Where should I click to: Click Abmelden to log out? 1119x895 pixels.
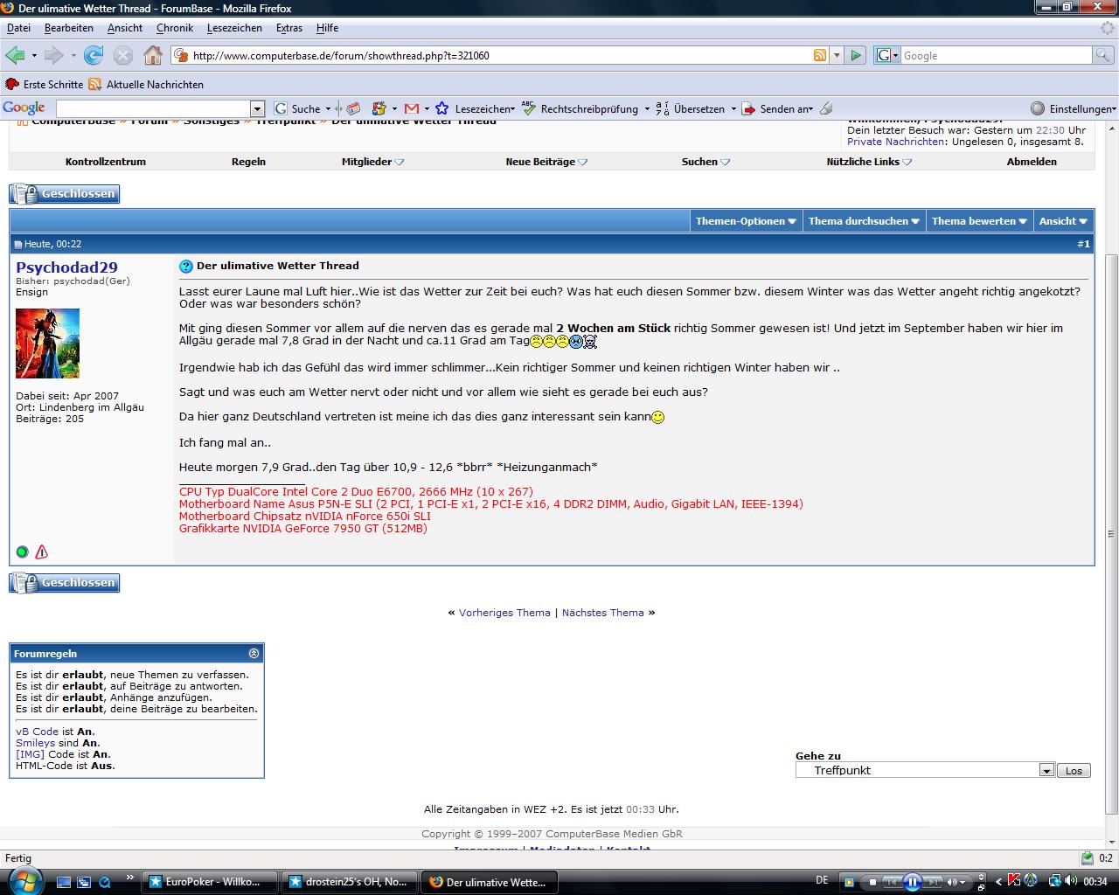(1032, 162)
